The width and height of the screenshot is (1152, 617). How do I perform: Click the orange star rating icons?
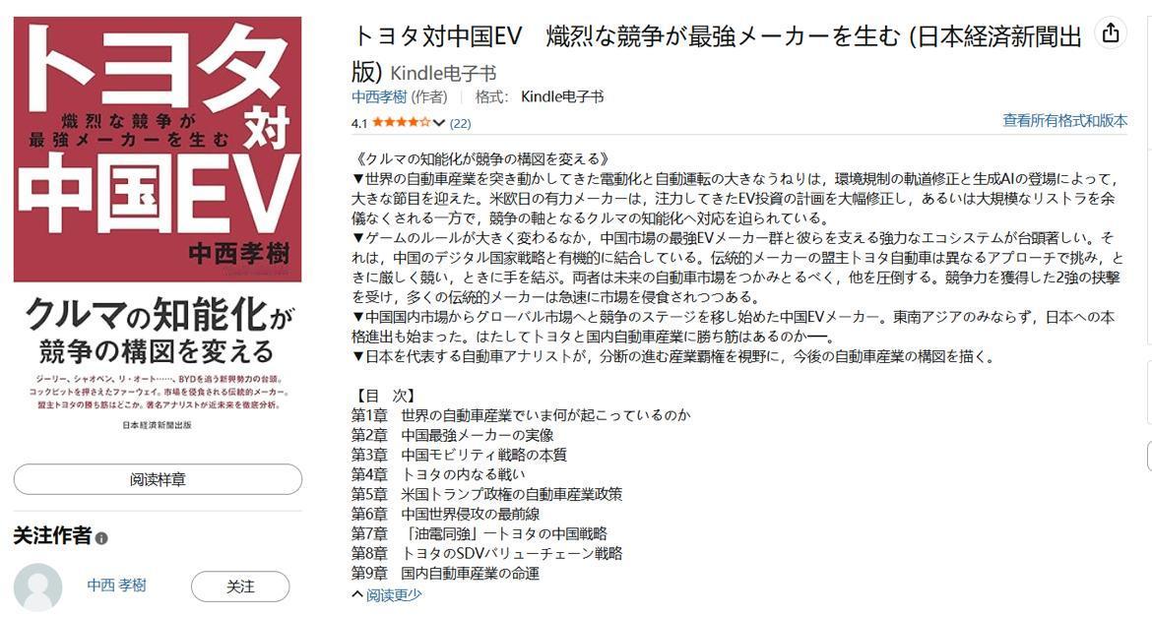click(401, 123)
